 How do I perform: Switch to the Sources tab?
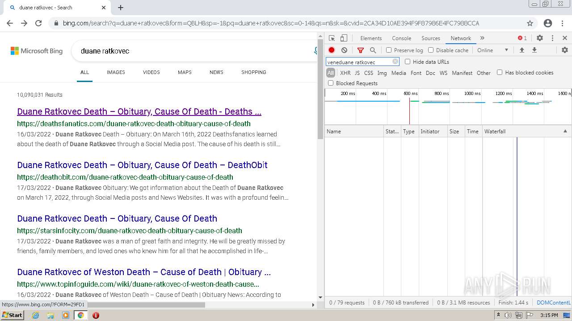431,38
